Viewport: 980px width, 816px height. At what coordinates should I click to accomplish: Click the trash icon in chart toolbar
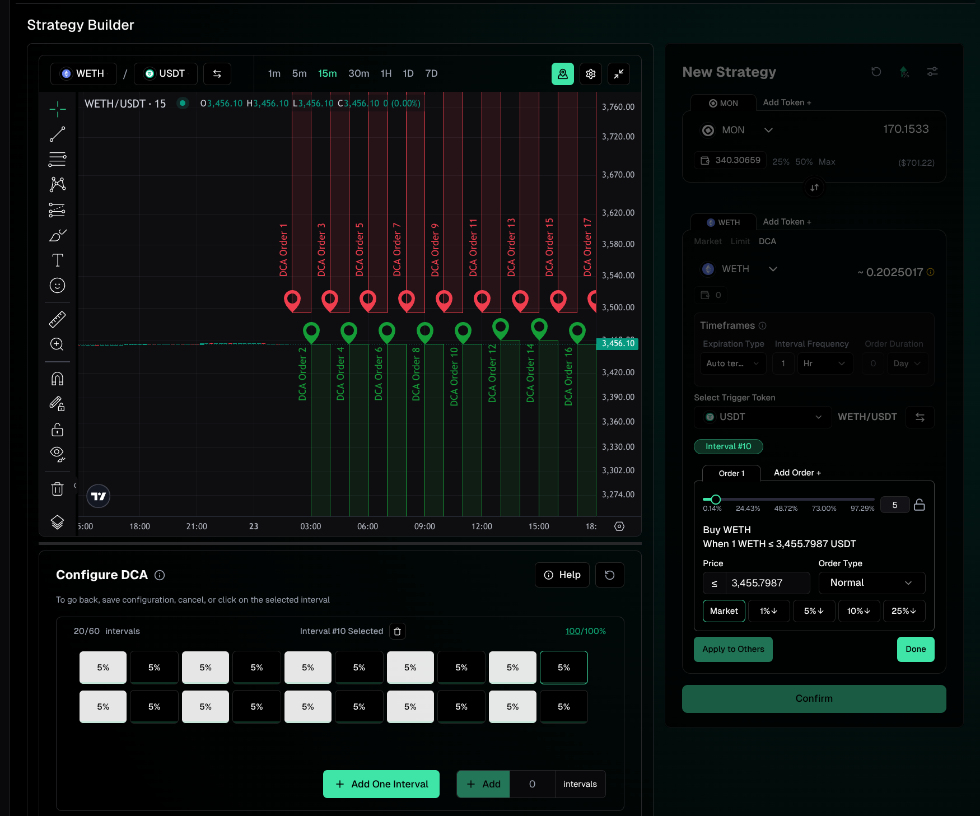57,489
